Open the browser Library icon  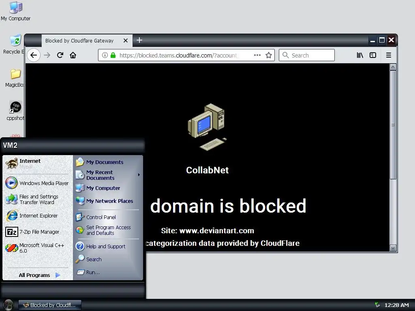pos(360,55)
